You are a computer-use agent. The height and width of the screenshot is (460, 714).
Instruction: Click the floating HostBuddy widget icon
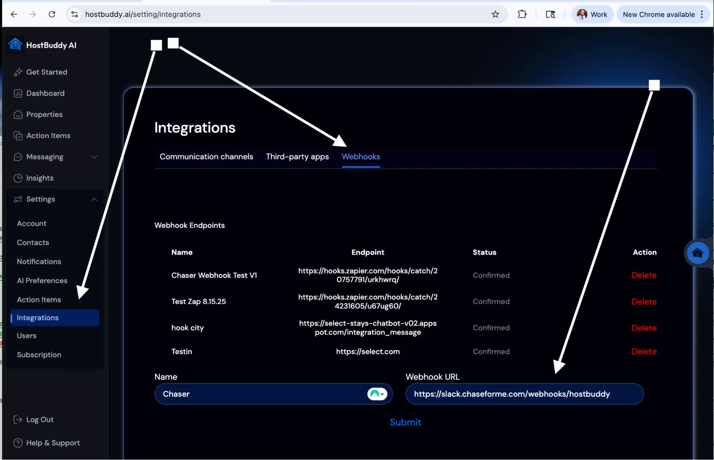click(x=698, y=253)
